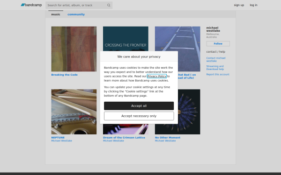The image size is (281, 175).
Task: Switch to the music tab
Action: [56, 14]
